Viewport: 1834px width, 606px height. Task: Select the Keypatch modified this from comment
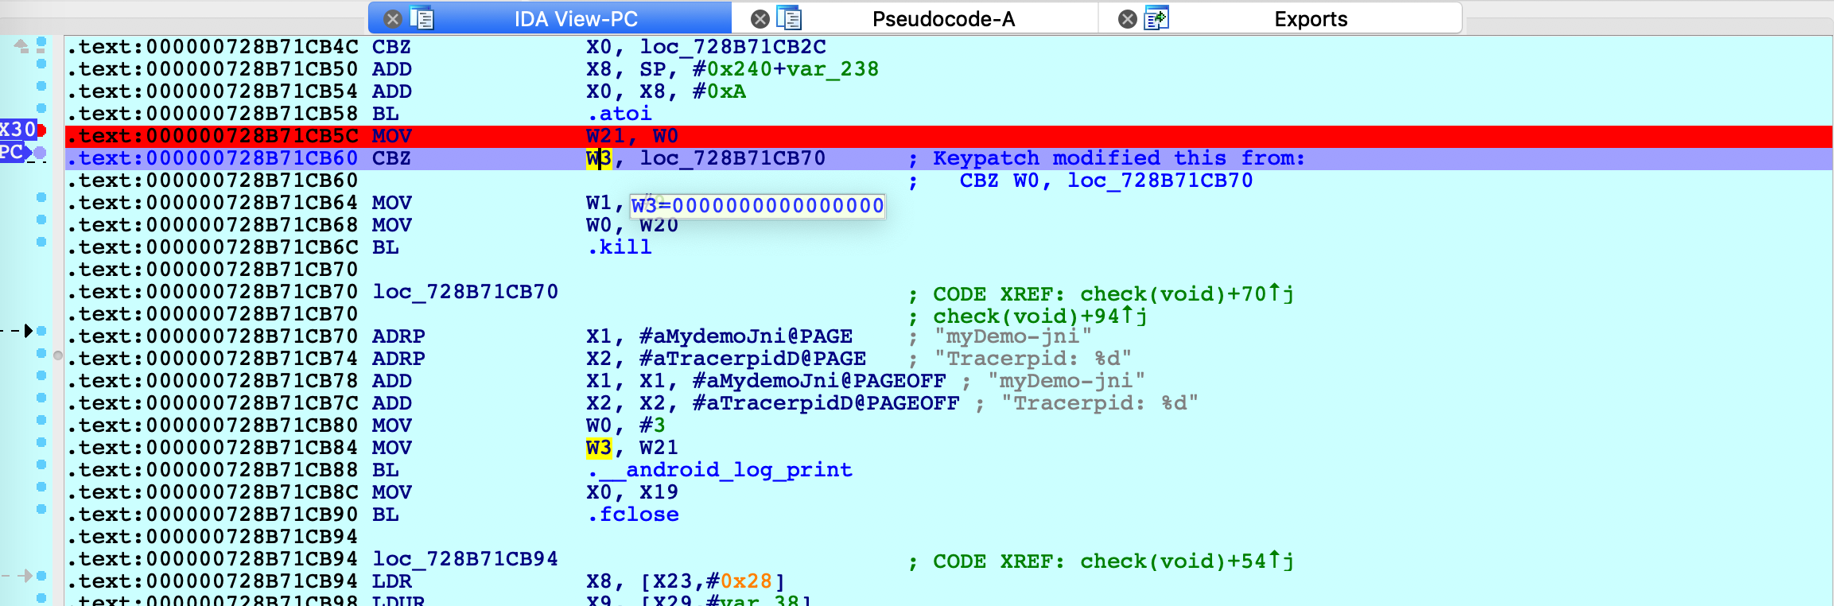[x=1119, y=158]
